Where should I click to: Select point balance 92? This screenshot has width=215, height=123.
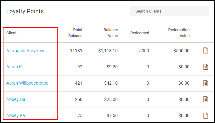[80, 67]
